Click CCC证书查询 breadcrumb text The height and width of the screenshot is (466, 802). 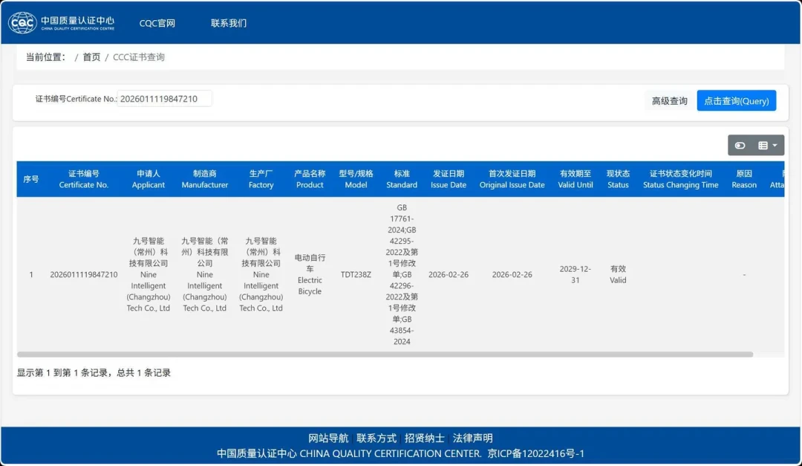(x=139, y=56)
